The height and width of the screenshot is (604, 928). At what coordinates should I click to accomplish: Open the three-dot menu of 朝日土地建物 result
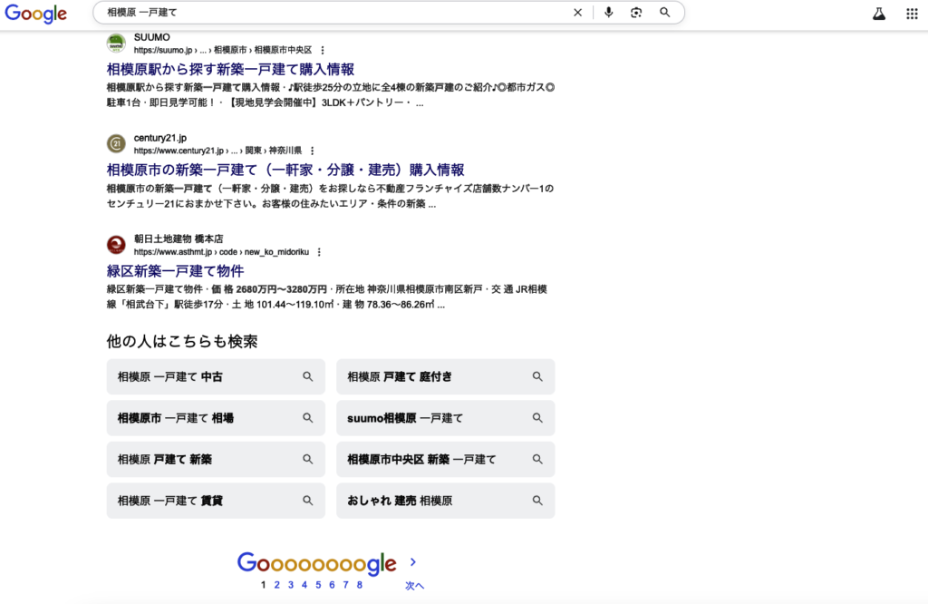(319, 252)
